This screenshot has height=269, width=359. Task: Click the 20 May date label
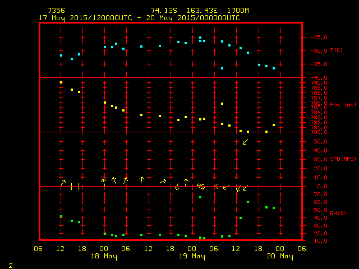pyautogui.click(x=279, y=257)
